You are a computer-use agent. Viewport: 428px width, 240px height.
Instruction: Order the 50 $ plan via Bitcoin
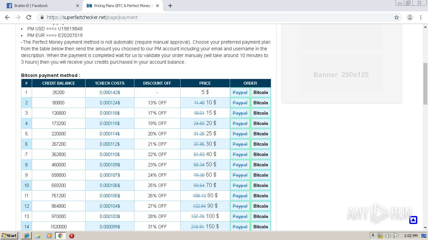pyautogui.click(x=261, y=165)
